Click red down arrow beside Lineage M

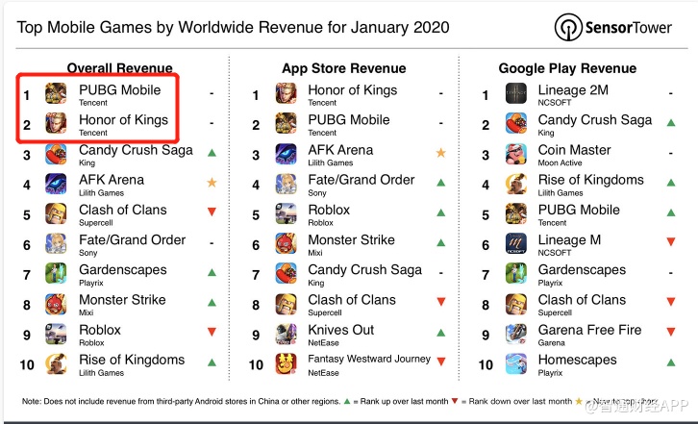670,243
